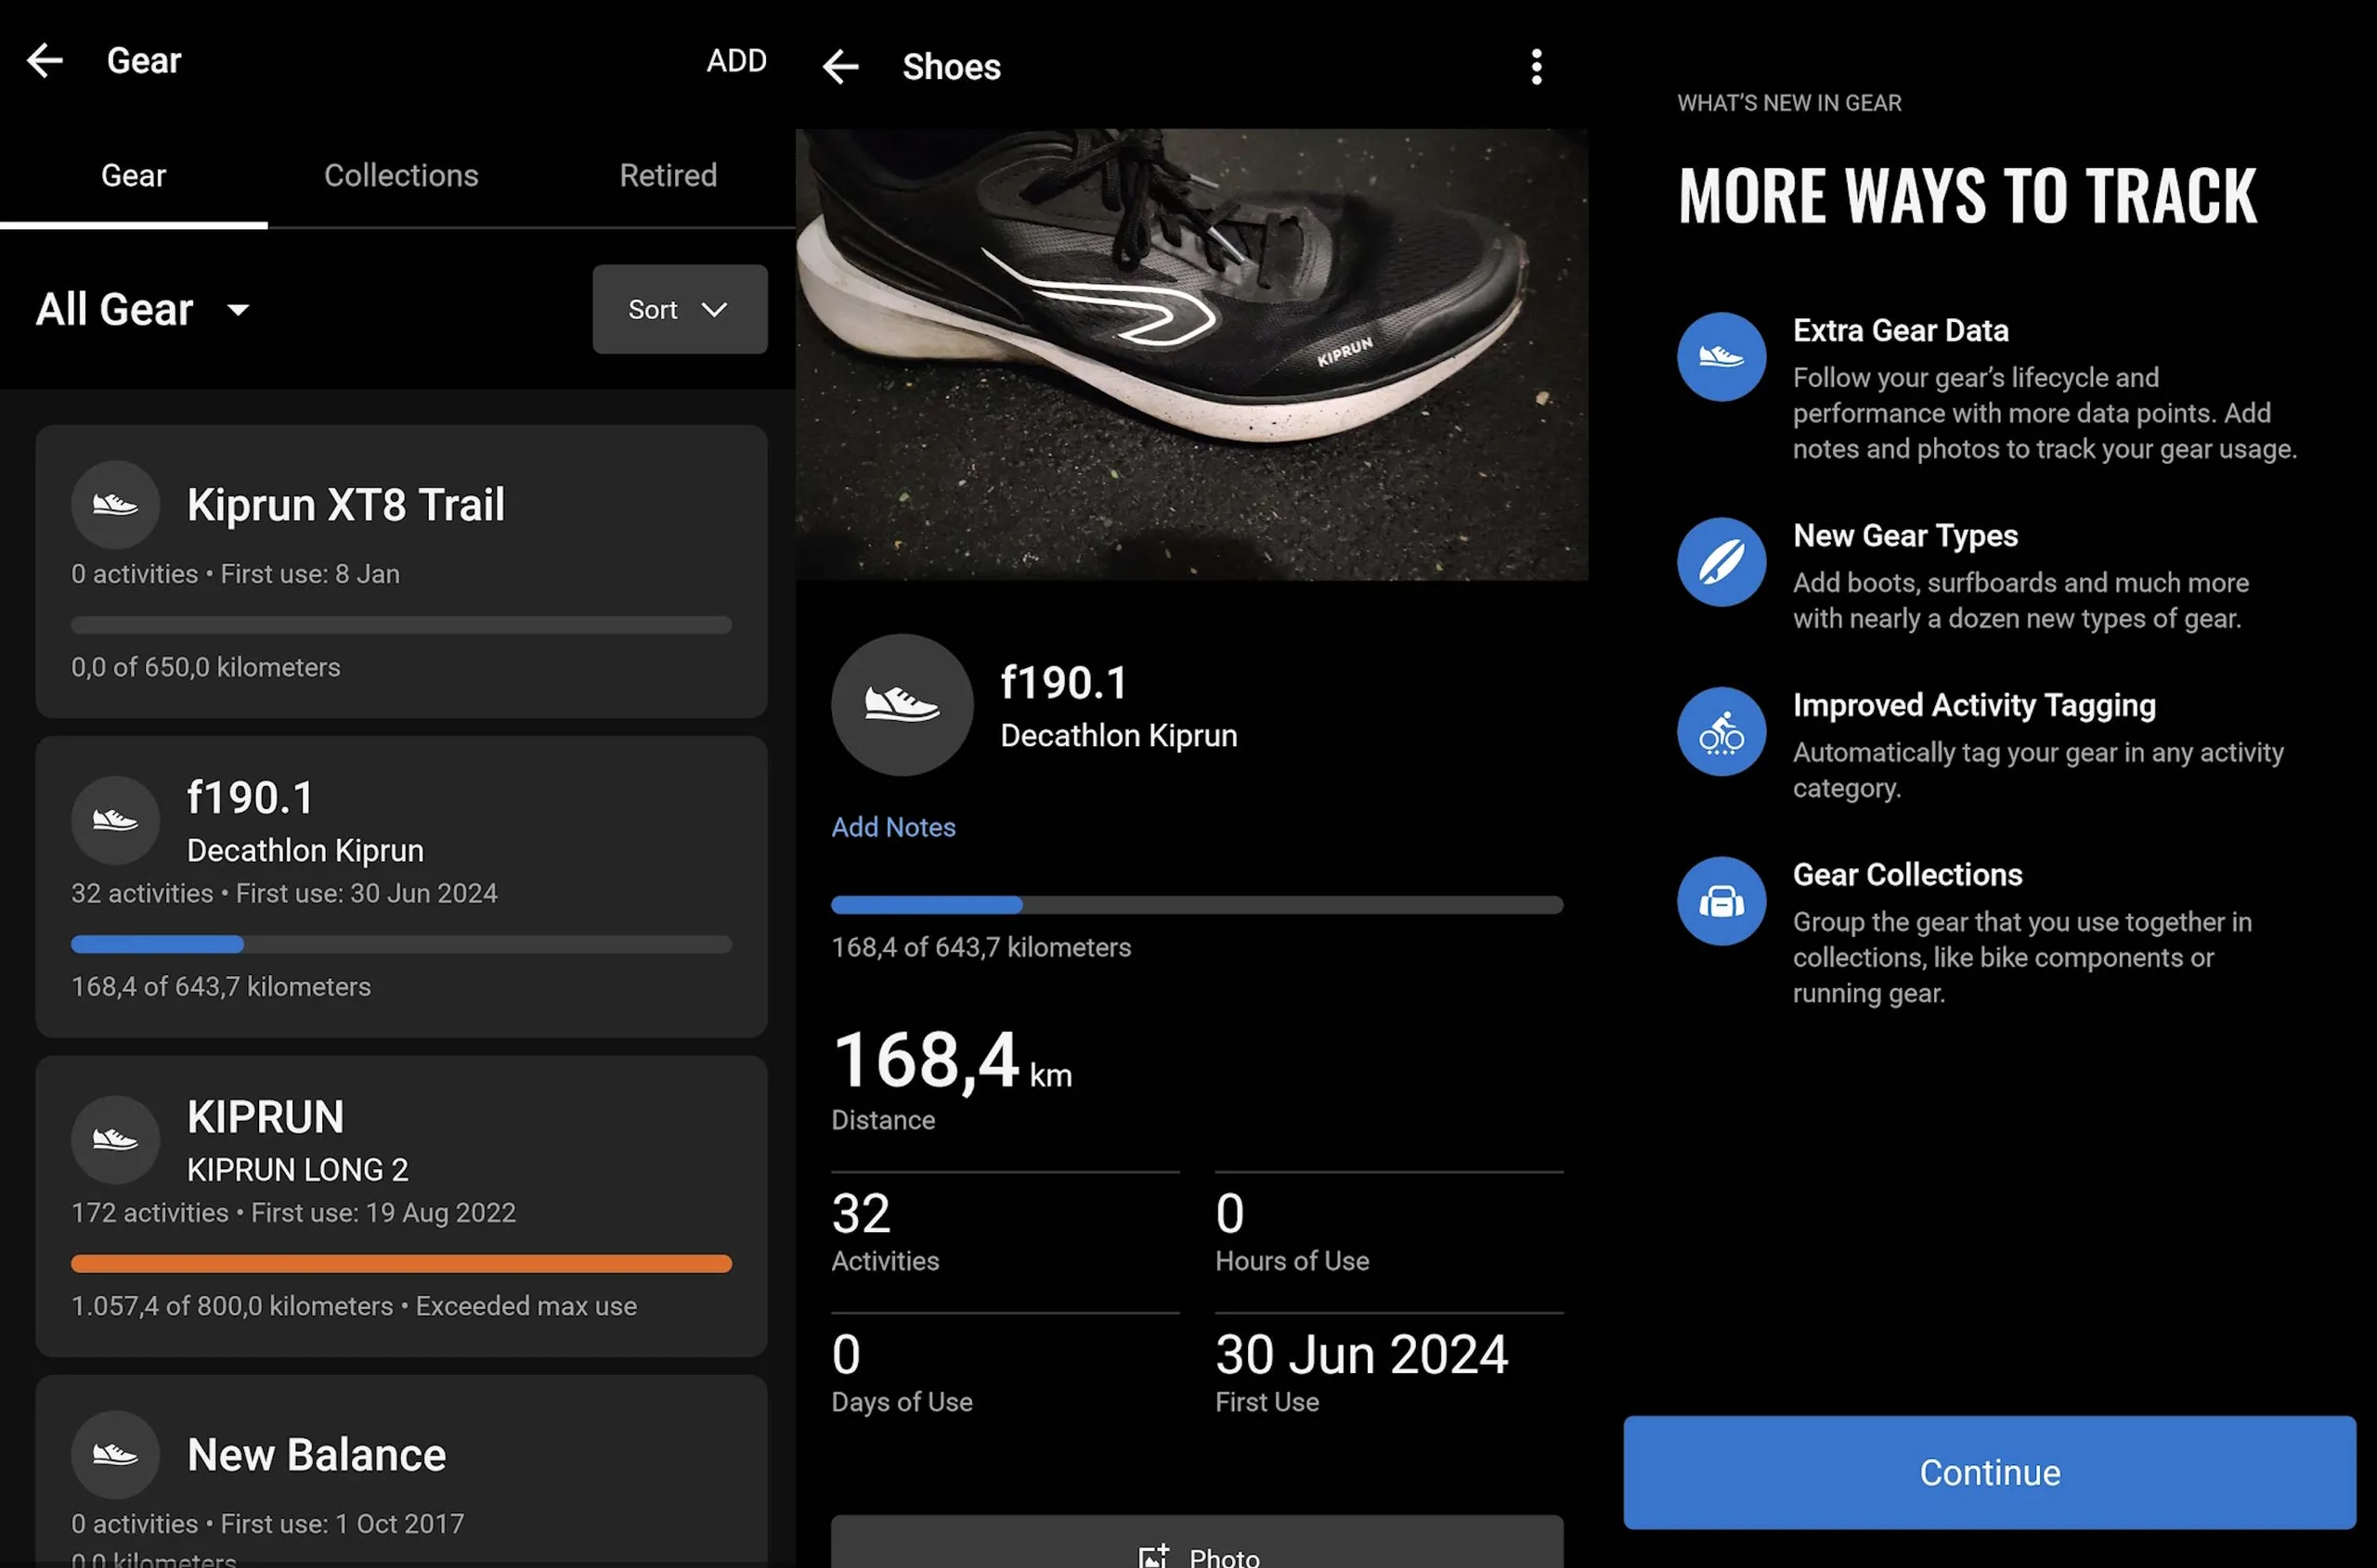Click the Improved Activity Tagging bike icon
The height and width of the screenshot is (1568, 2377).
pyautogui.click(x=1721, y=732)
